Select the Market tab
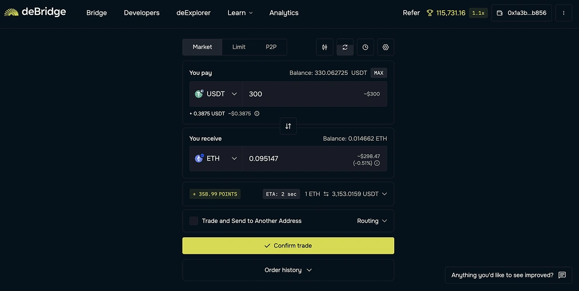This screenshot has height=291, width=579. click(x=203, y=47)
